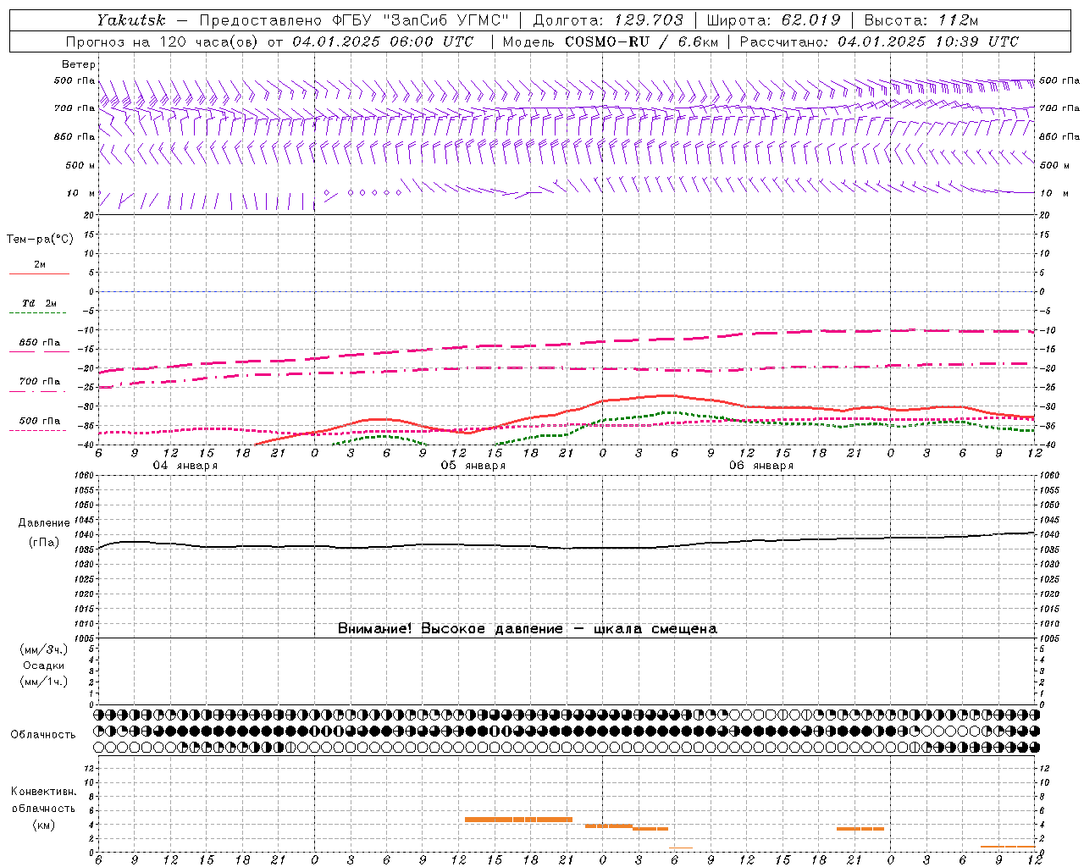Click the Td 2м dew point legend label

click(x=40, y=303)
